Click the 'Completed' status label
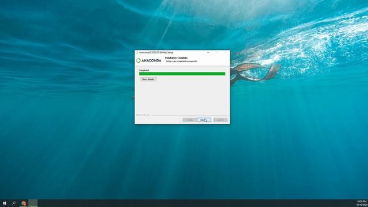The image size is (368, 207). [144, 70]
